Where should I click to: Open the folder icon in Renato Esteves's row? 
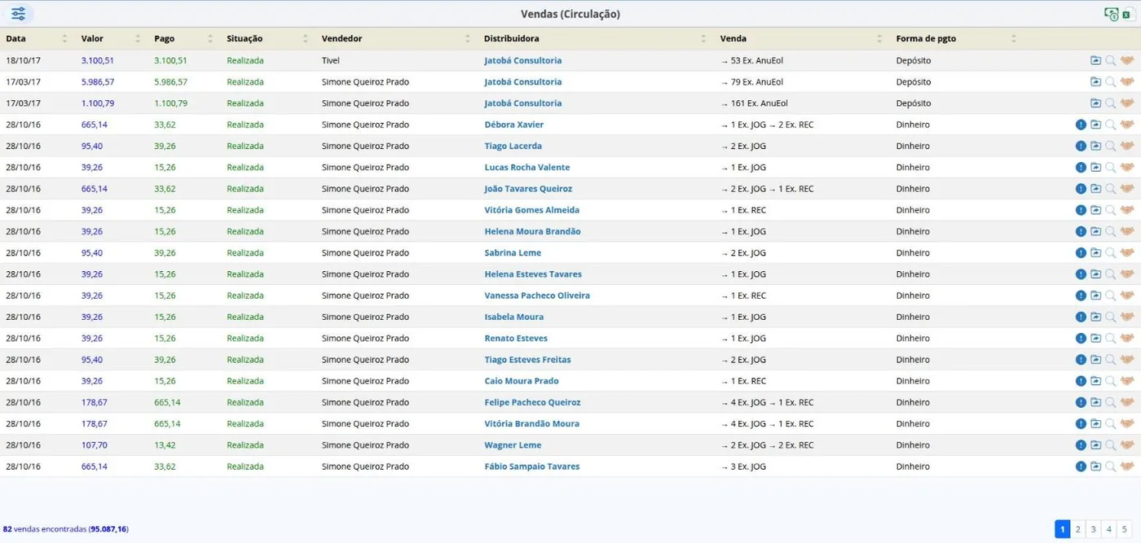[x=1095, y=338]
